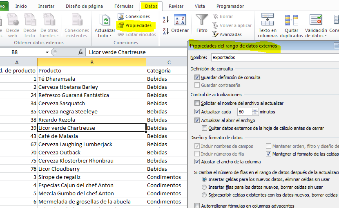339x208 pixels.
Task: Toggle Mantener el formato de las celdas
Action: pos(268,154)
